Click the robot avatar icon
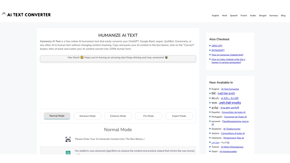Screen dimensions: 290x163 point(68,139)
